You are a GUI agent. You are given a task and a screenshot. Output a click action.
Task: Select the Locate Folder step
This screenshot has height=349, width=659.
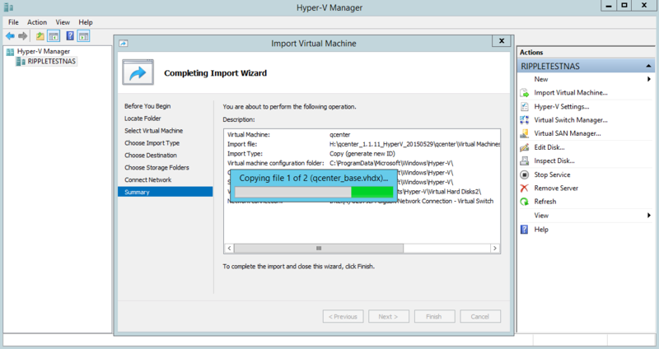(143, 119)
